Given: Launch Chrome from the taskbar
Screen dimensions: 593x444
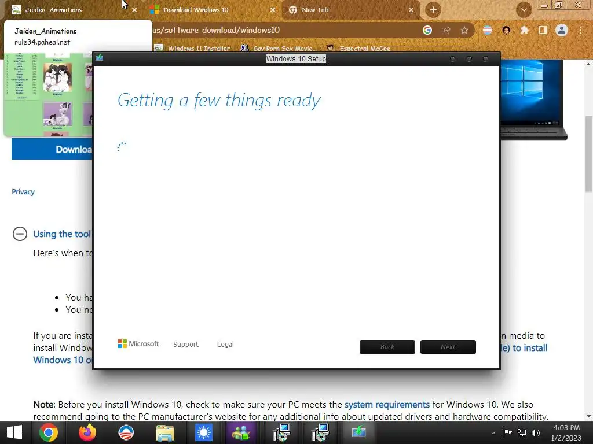Looking at the screenshot, I should tap(49, 432).
